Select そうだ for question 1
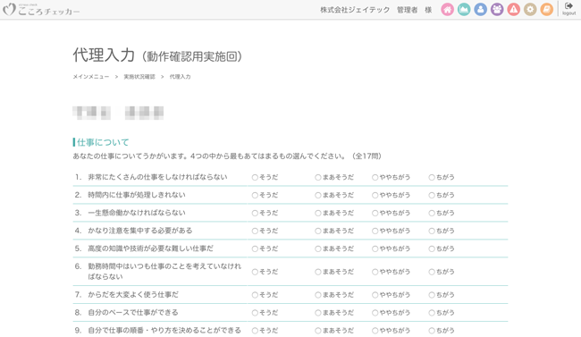 (255, 178)
